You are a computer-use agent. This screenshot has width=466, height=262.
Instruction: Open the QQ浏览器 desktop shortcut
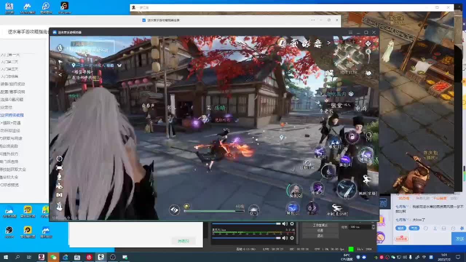[x=9, y=211]
